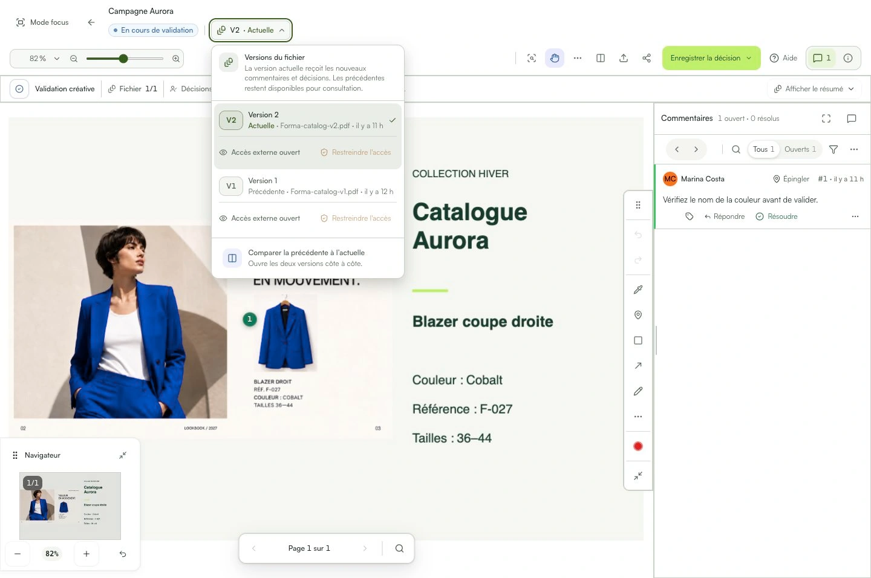Select Version 1 Précédente entry
The image size is (871, 578).
[x=307, y=186]
